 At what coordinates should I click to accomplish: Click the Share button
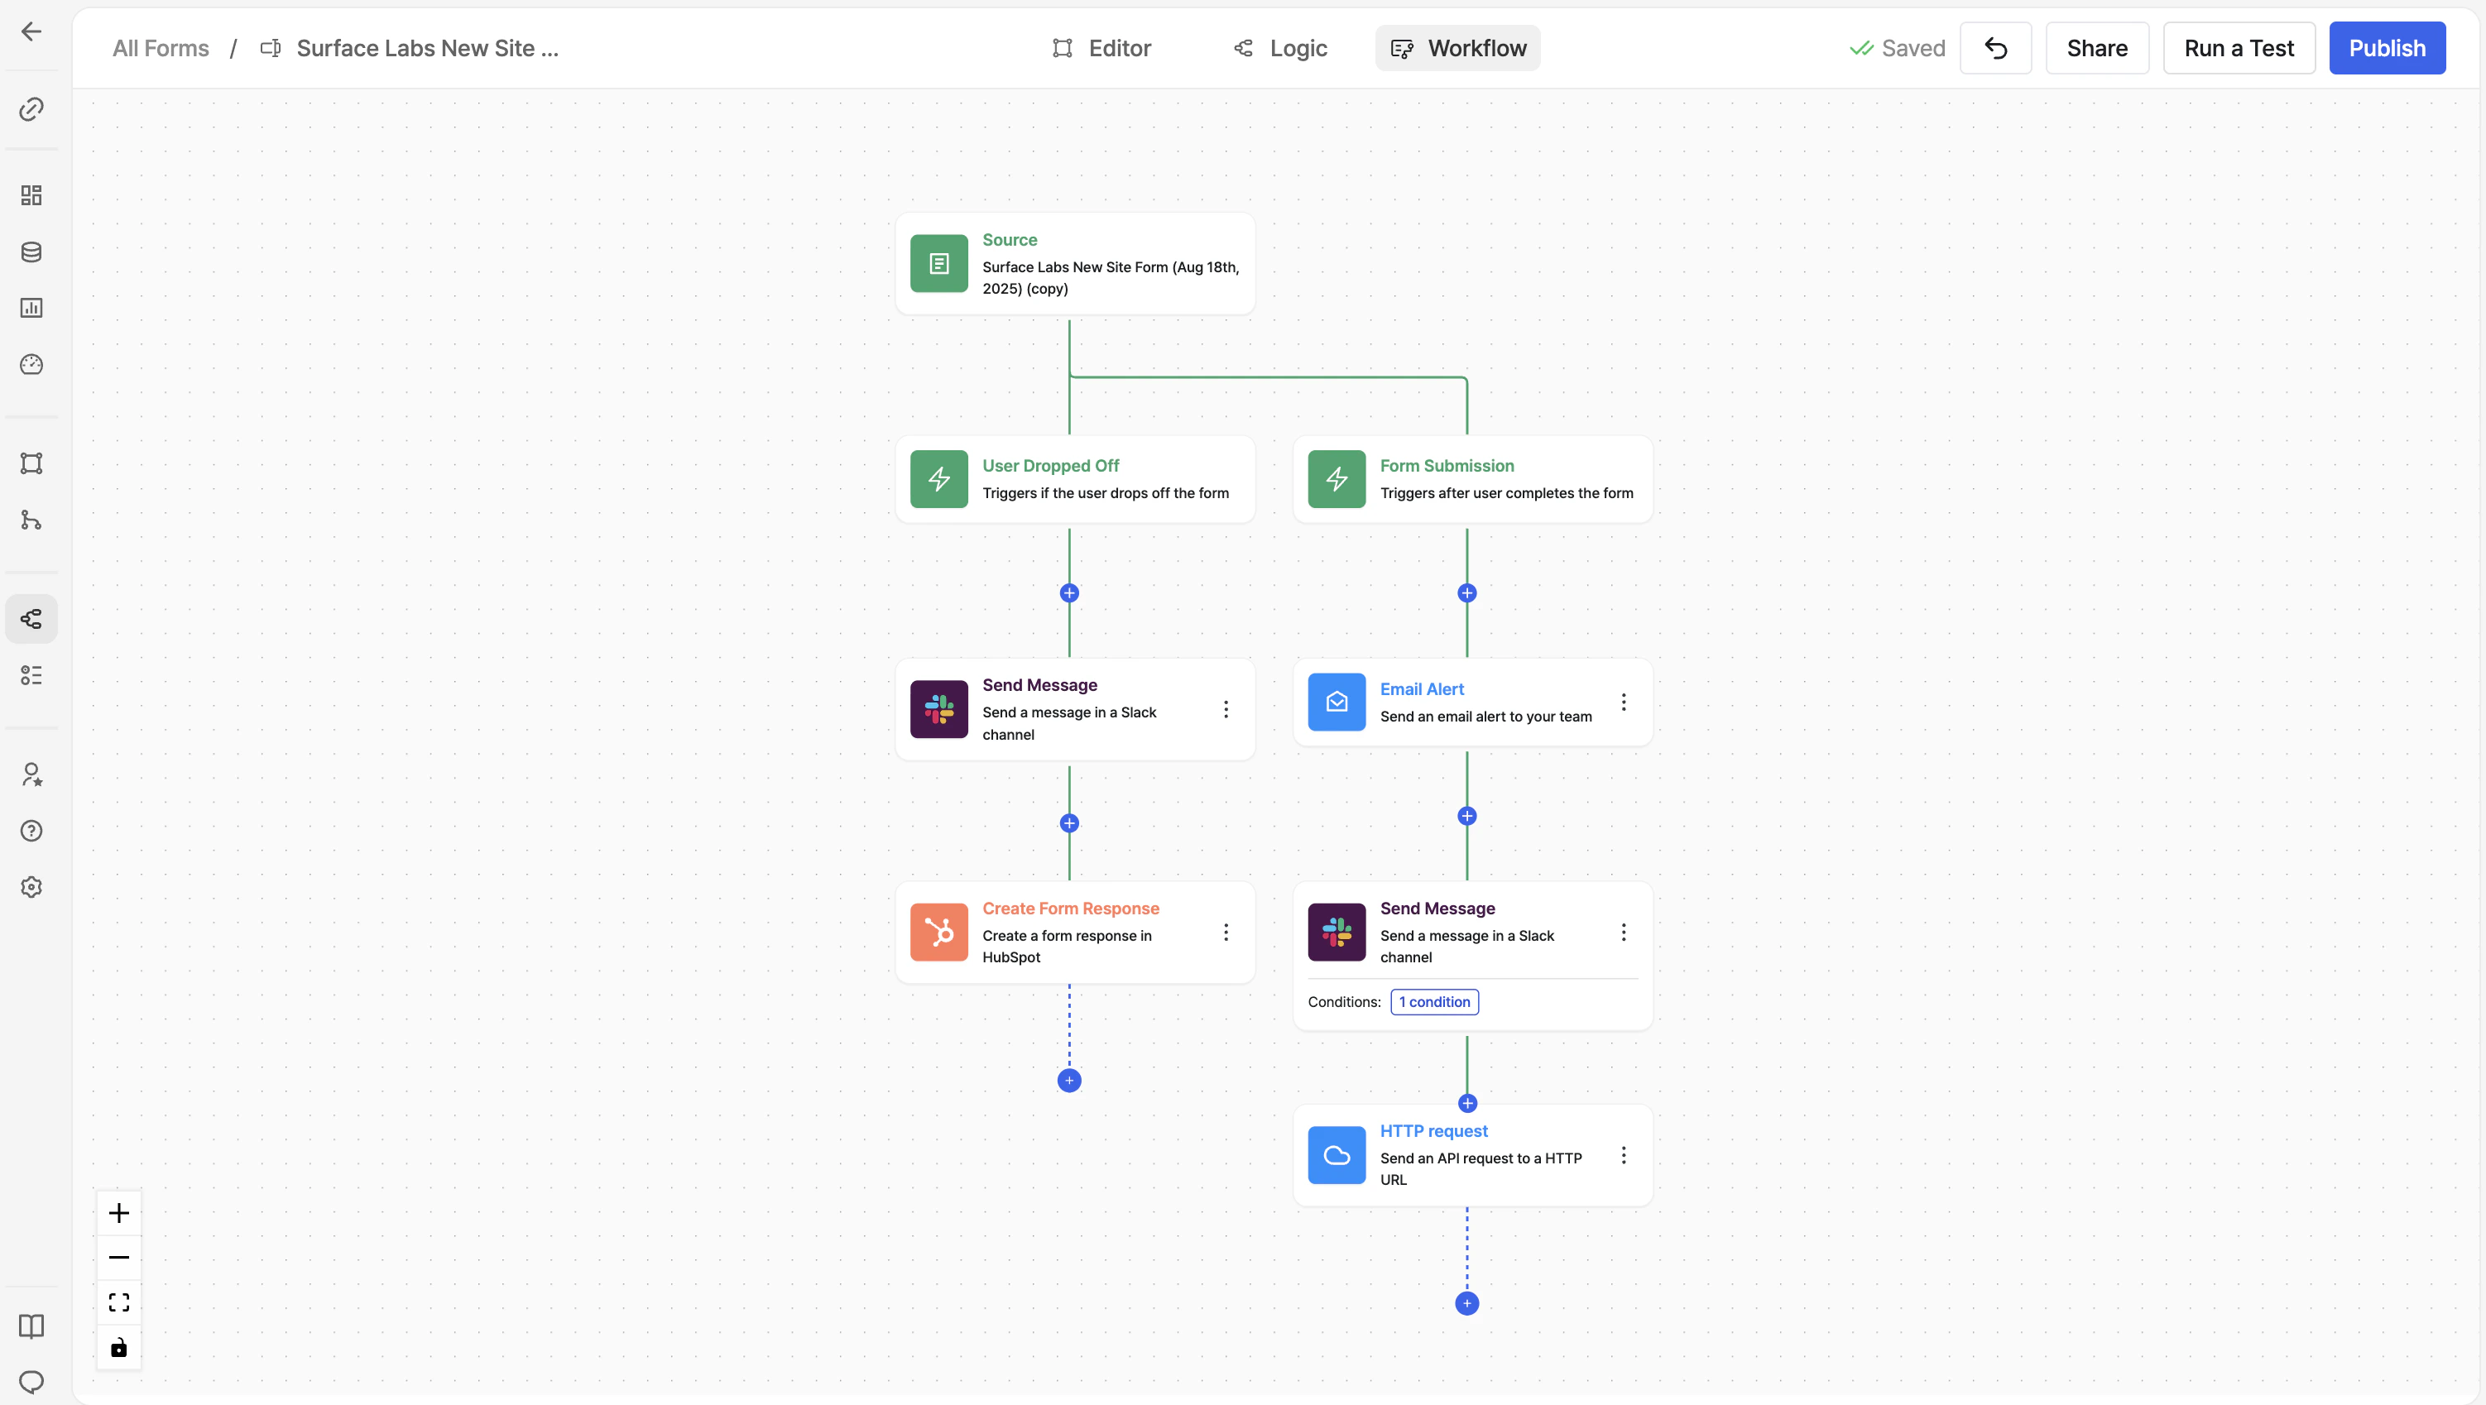pos(2097,48)
